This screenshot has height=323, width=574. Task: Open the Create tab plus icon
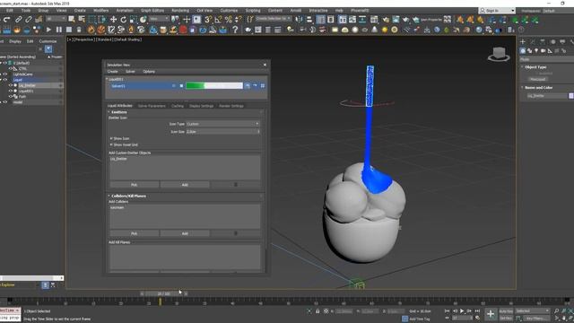click(523, 42)
